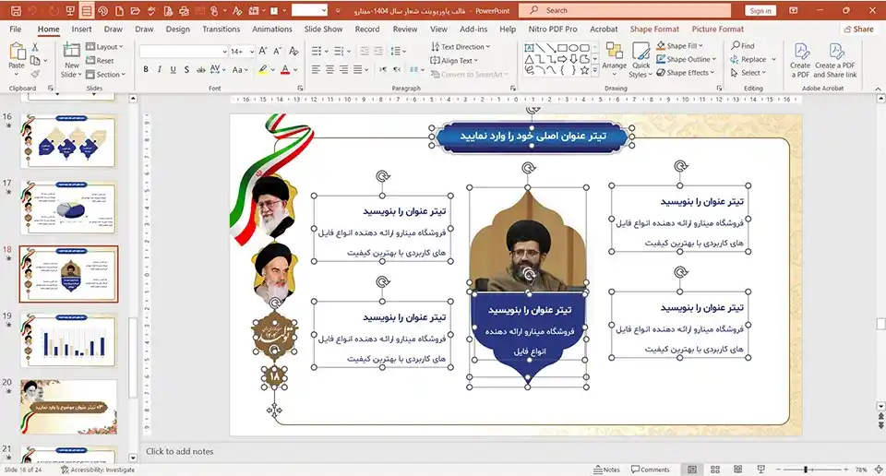The image size is (886, 476).
Task: Switch to Reading View in status bar
Action: 737,470
